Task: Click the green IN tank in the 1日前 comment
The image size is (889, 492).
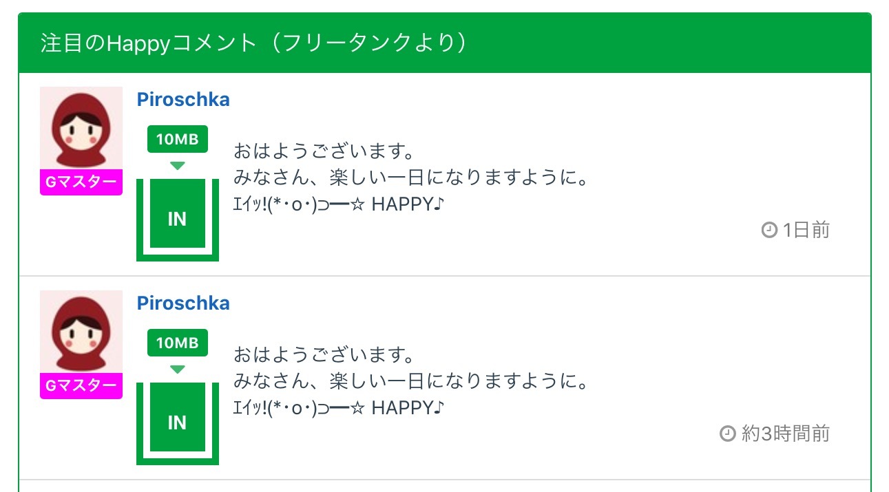Action: pyautogui.click(x=177, y=219)
